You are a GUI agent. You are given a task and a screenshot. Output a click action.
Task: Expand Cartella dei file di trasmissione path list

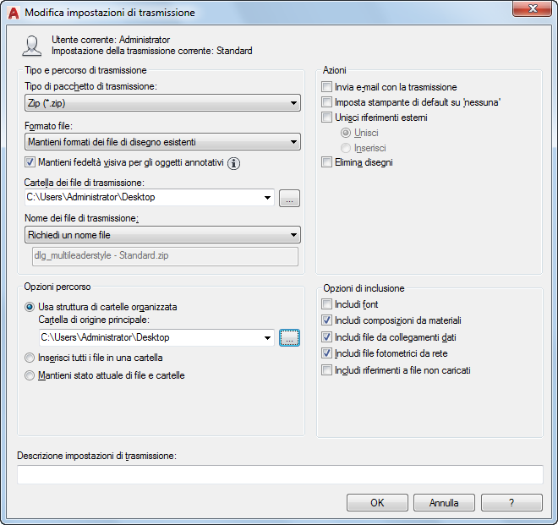tap(267, 198)
